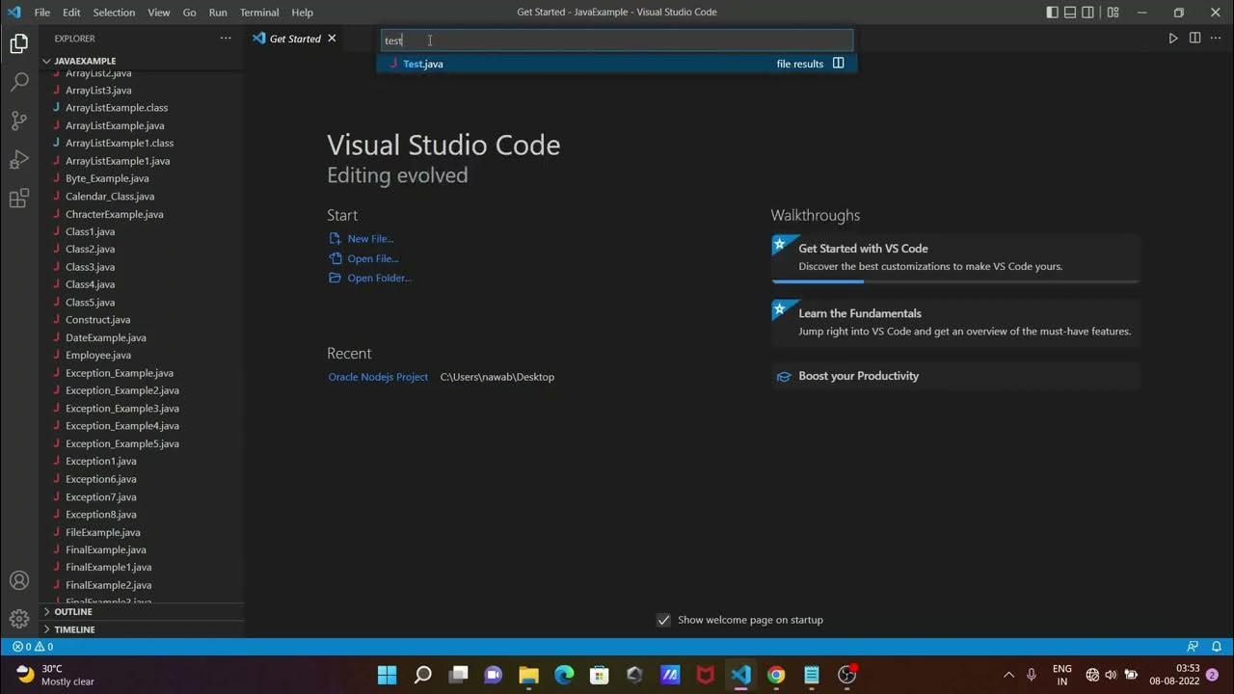Open the Accounts icon in activity bar
Screen dimensions: 1234x694
point(19,580)
